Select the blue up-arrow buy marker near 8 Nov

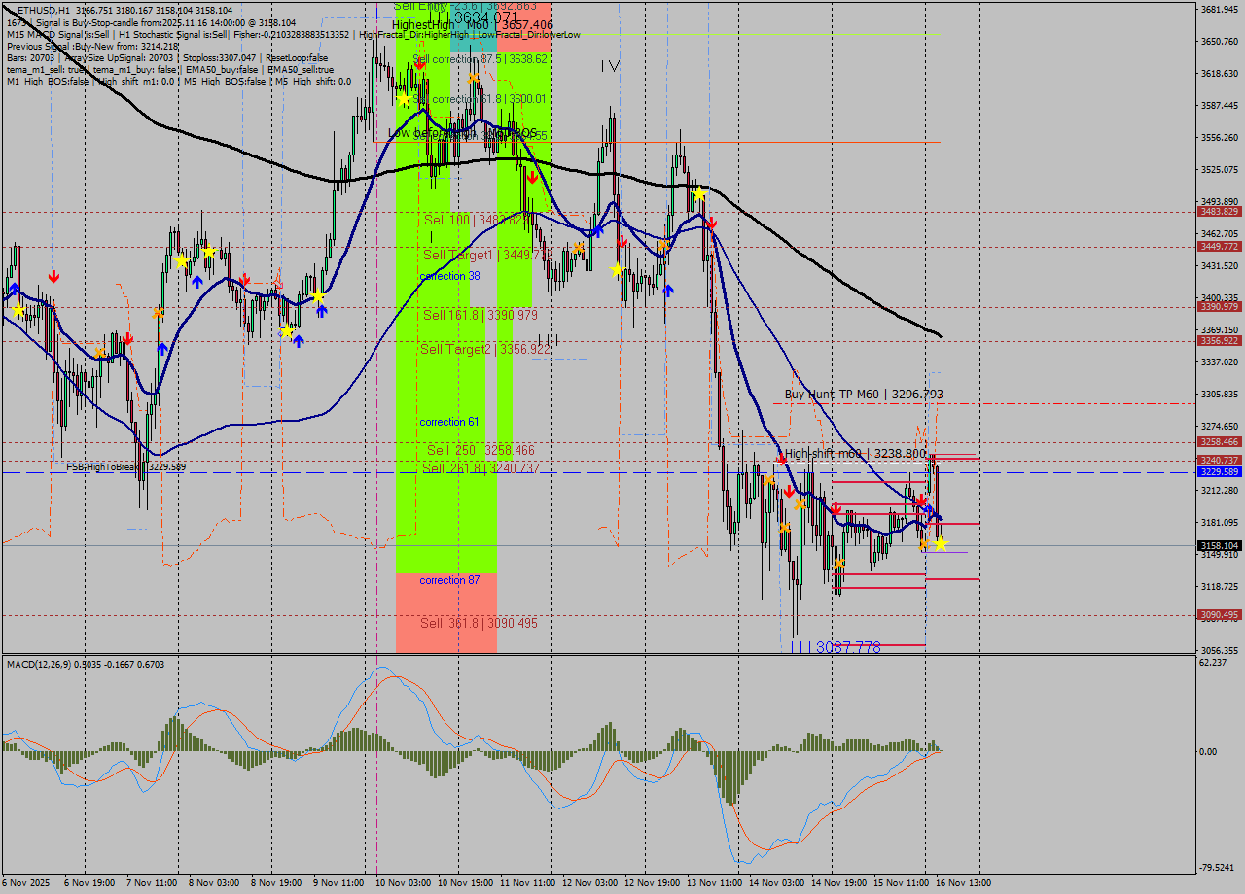(x=198, y=282)
